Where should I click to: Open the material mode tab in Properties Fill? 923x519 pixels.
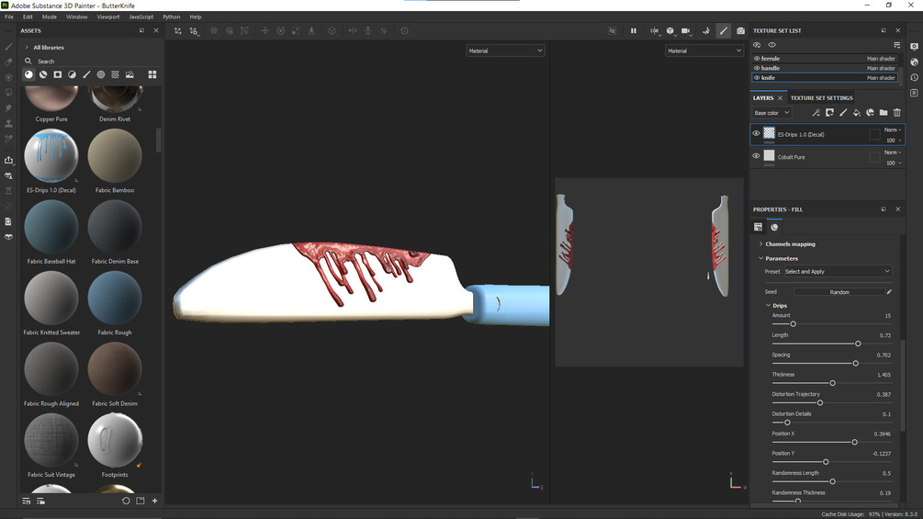(774, 227)
